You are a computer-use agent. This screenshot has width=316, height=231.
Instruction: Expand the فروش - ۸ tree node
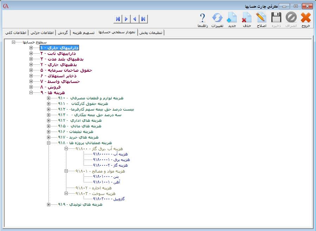[31, 87]
